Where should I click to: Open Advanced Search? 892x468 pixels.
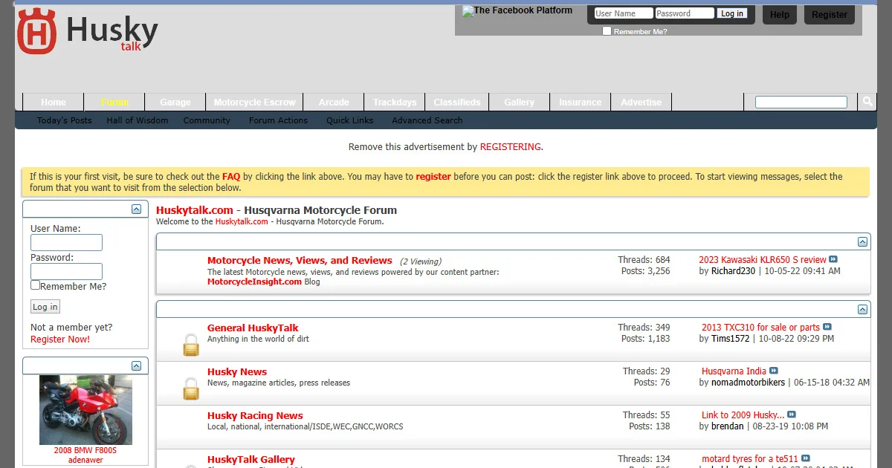click(427, 120)
